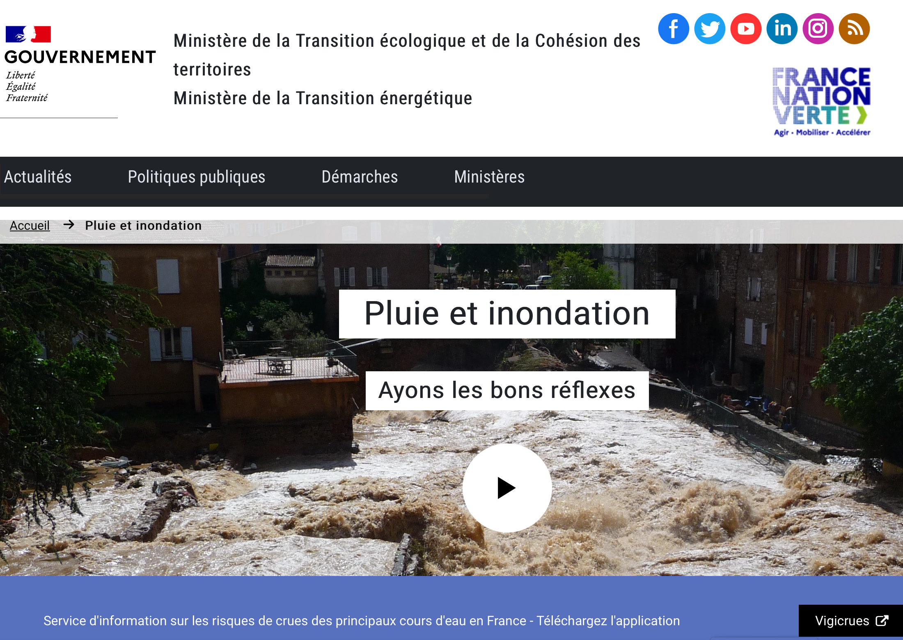Open the Facebook social icon
Screen dimensions: 903x640
click(674, 29)
